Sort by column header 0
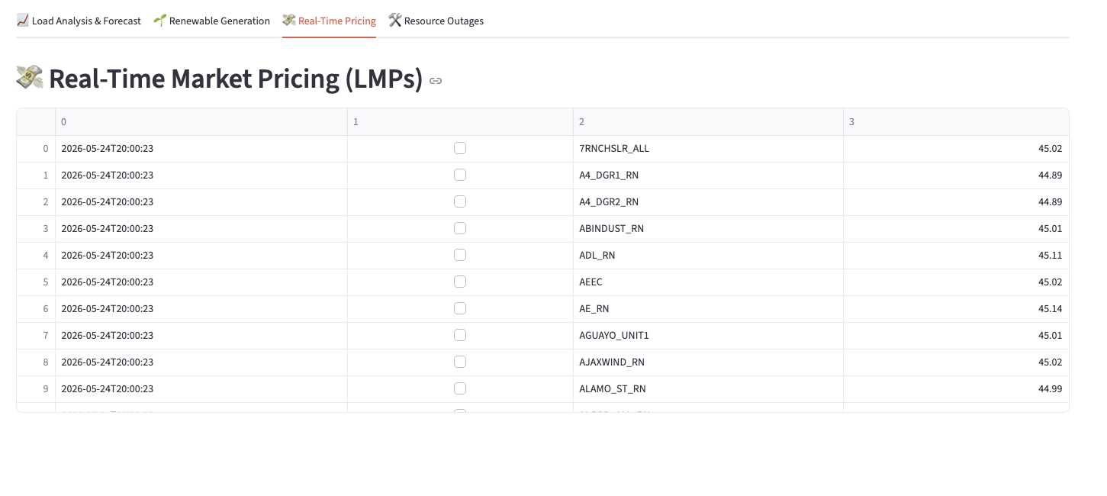This screenshot has width=1107, height=496. click(201, 122)
